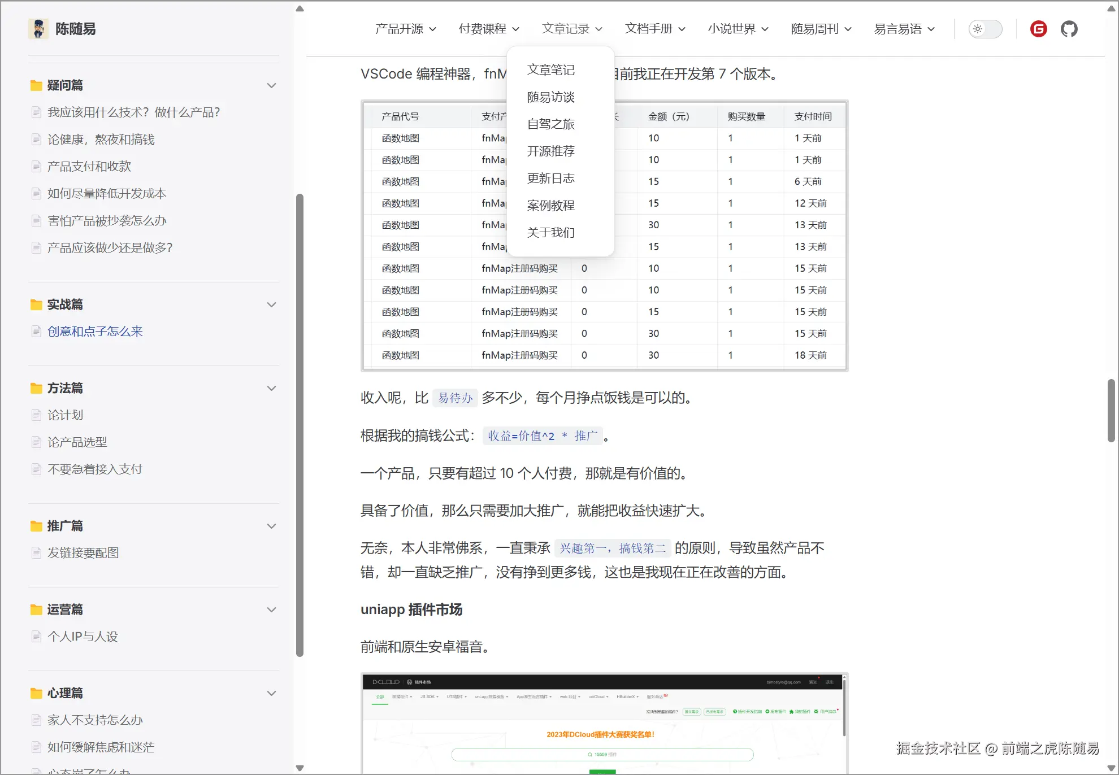This screenshot has height=775, width=1119.
Task: Click the folder icon beside 推广篇
Action: click(35, 525)
